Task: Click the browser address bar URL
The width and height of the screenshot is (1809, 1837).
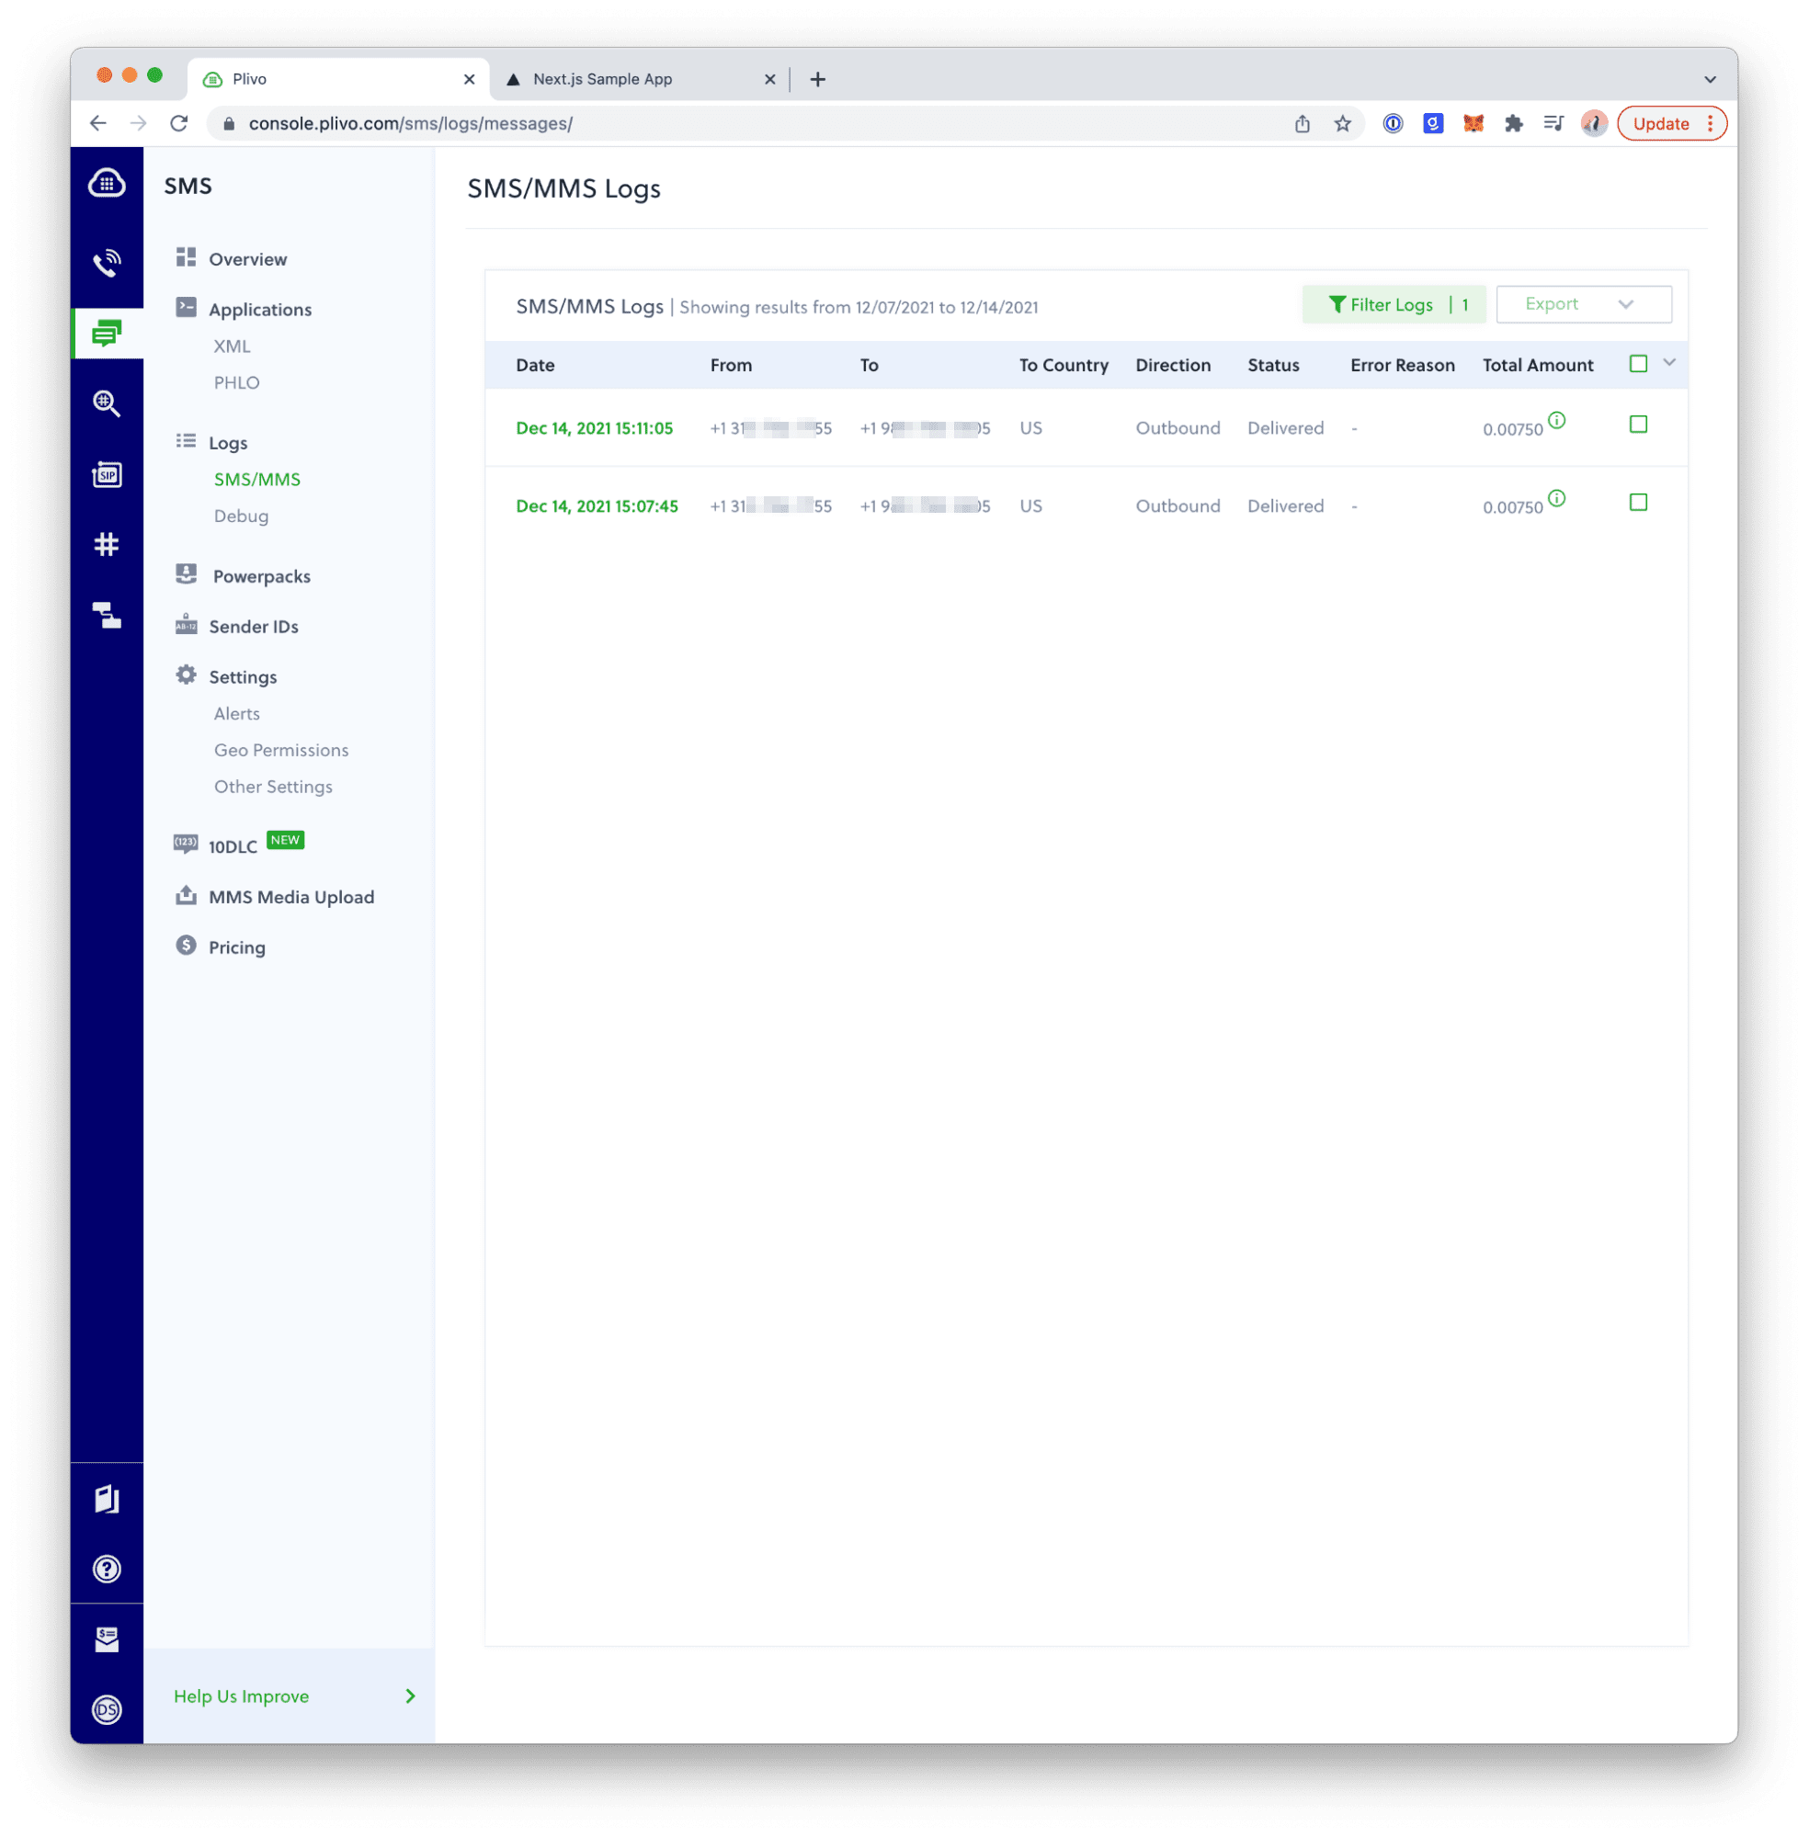Action: point(411,123)
